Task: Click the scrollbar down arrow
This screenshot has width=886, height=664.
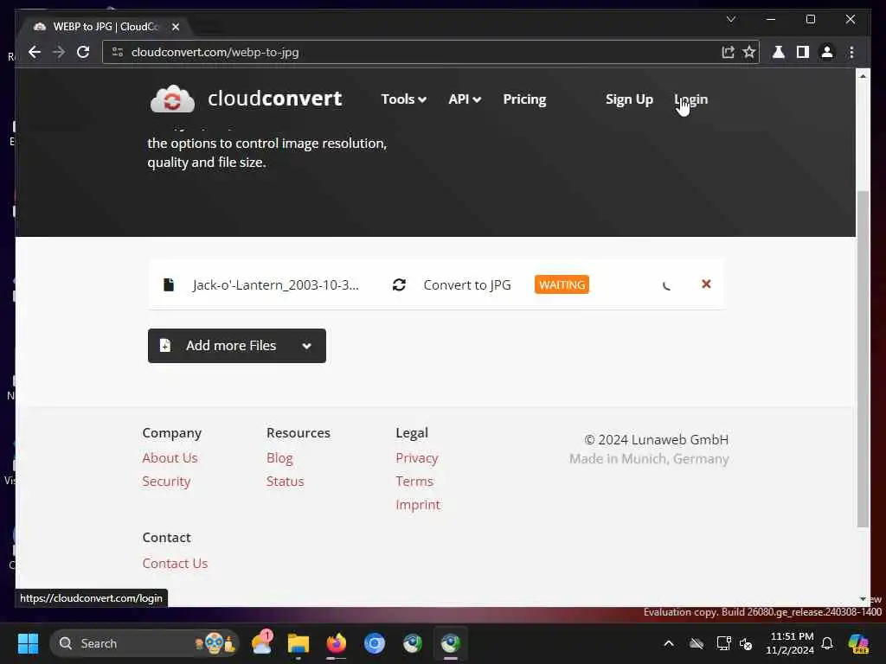Action: click(x=863, y=598)
